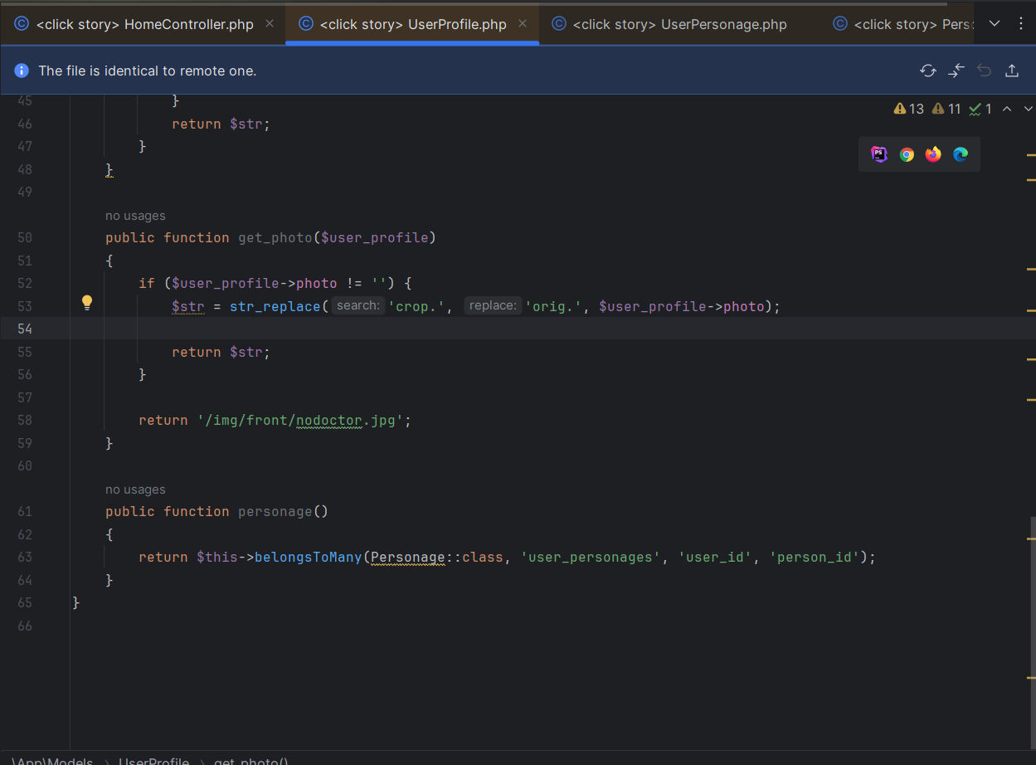
Task: Close the UserProfile.php tab
Action: coord(523,23)
